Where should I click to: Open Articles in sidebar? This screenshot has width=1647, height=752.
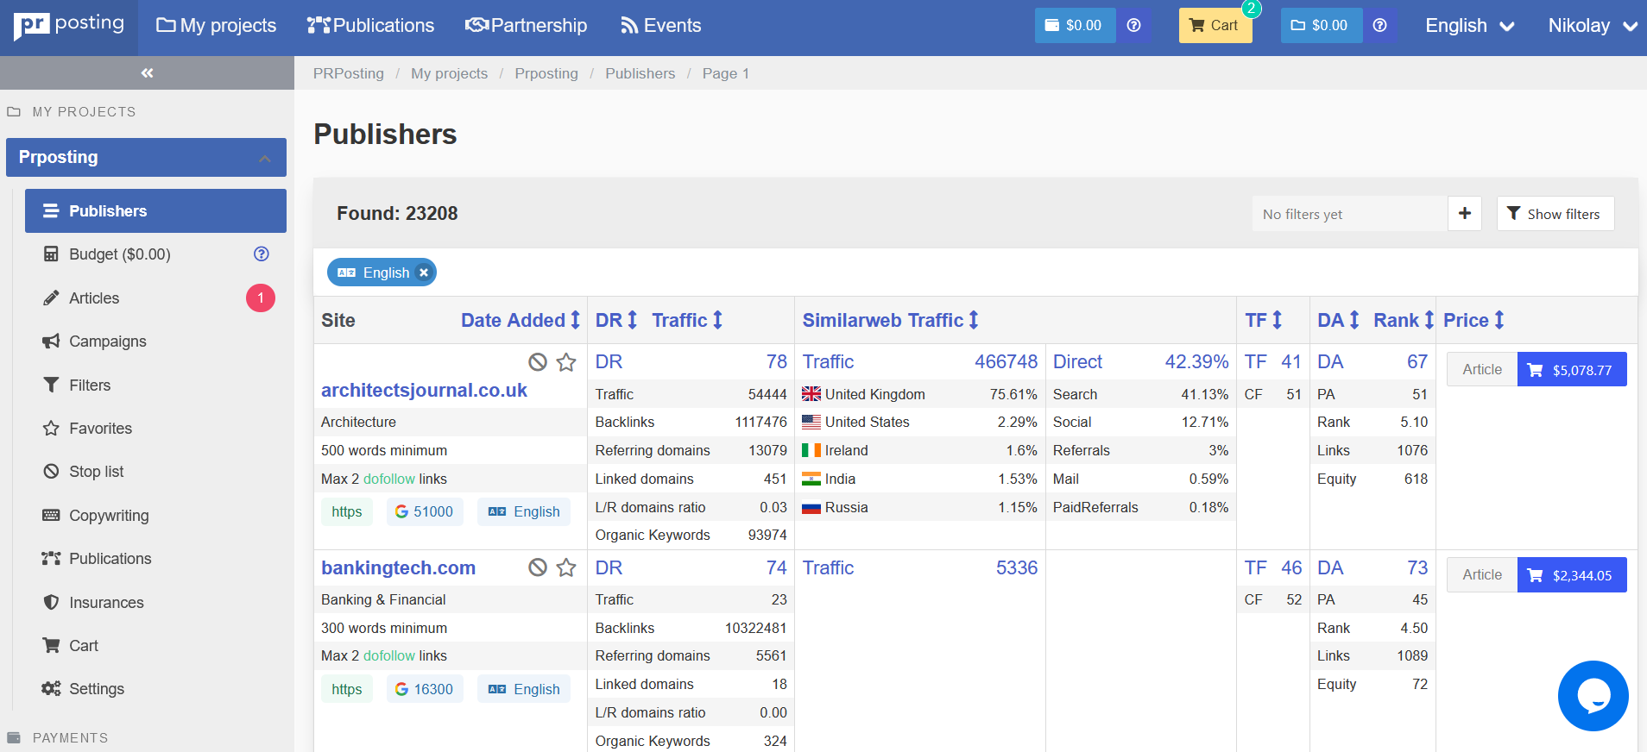tap(94, 298)
